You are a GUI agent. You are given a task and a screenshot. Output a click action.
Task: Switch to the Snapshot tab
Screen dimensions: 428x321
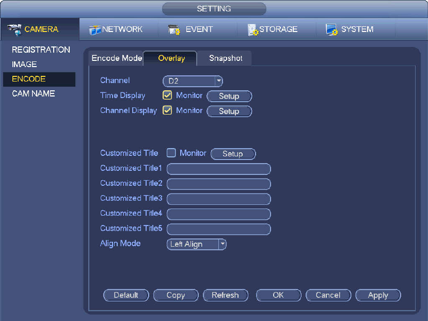[225, 58]
